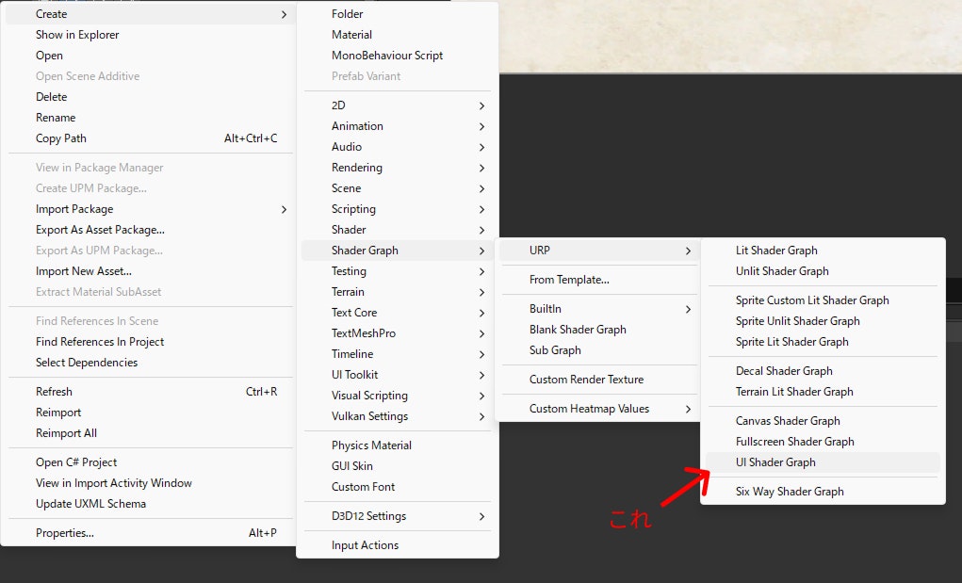Select Show in Explorer
This screenshot has width=962, height=583.
(149, 35)
